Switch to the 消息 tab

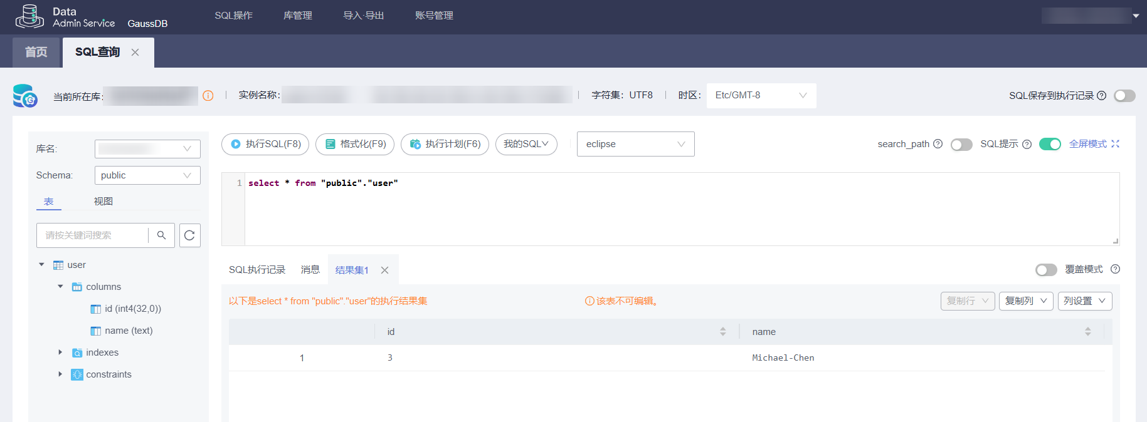point(310,270)
